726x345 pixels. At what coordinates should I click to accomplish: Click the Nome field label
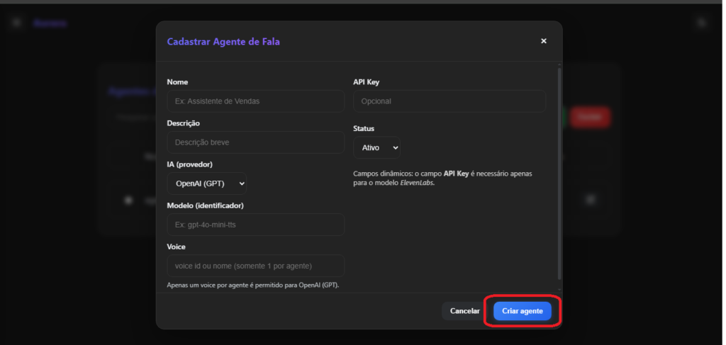(177, 82)
